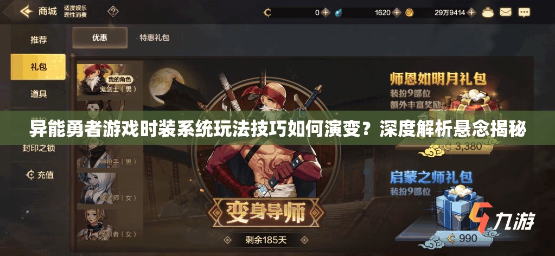Open the question mark help icon
Viewport: 555px width, 256px height.
(113, 12)
